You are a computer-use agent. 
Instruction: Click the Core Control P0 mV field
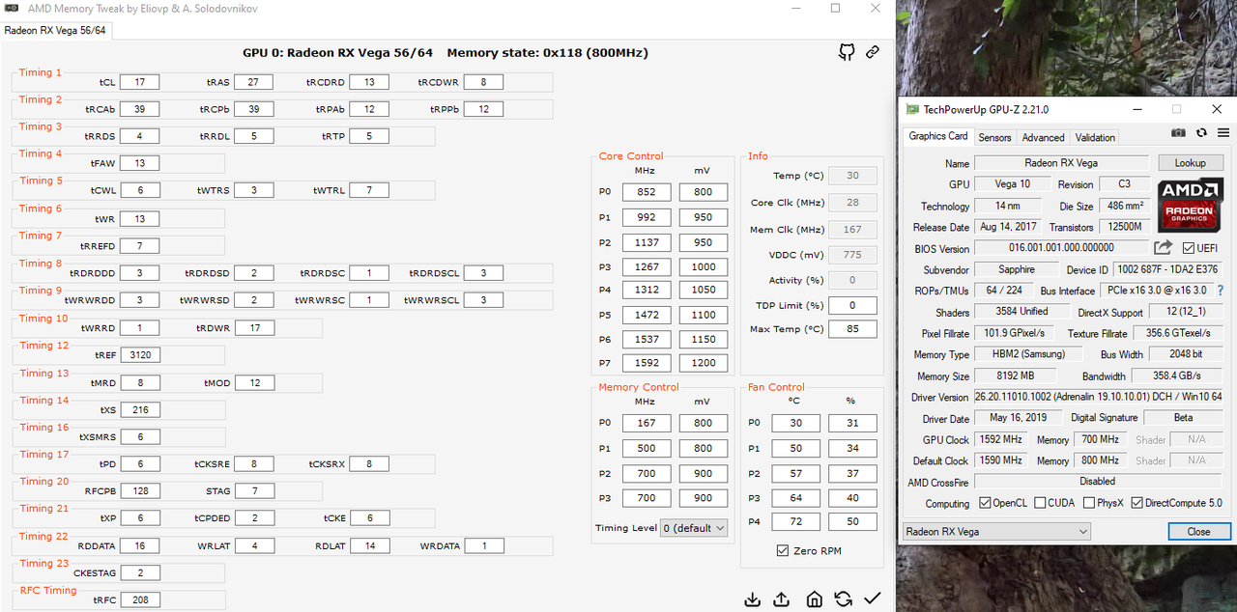[x=704, y=192]
